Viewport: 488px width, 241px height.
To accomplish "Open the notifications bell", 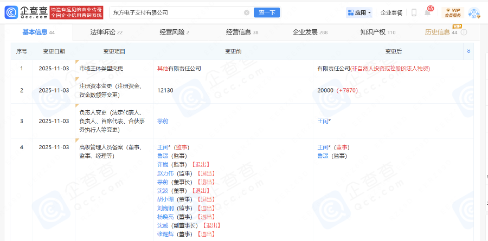I will (x=427, y=12).
